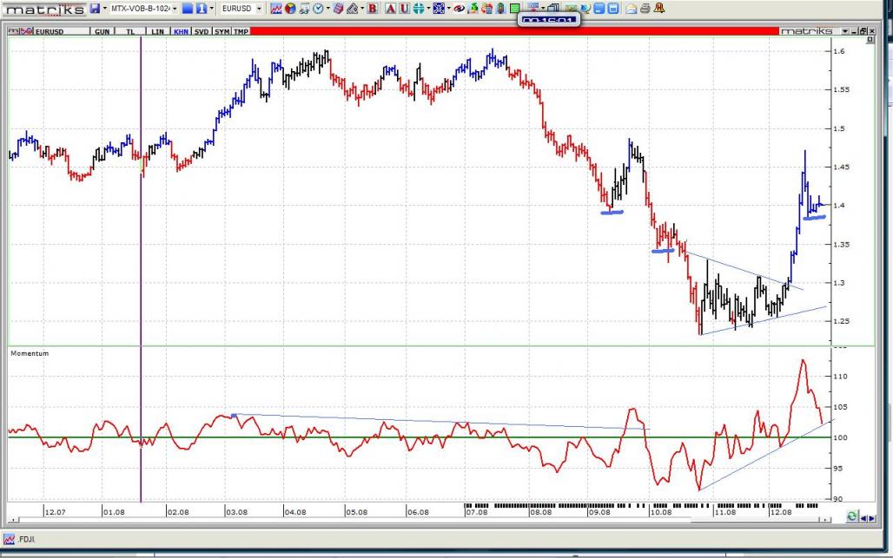Toggle the KHN chart option
Image resolution: width=893 pixels, height=558 pixels.
(181, 31)
